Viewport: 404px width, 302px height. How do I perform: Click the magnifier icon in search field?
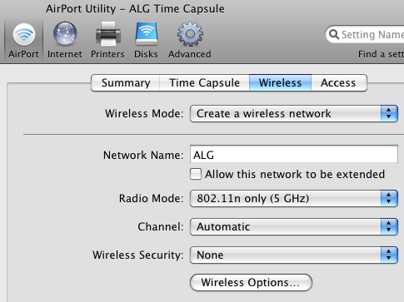point(334,35)
